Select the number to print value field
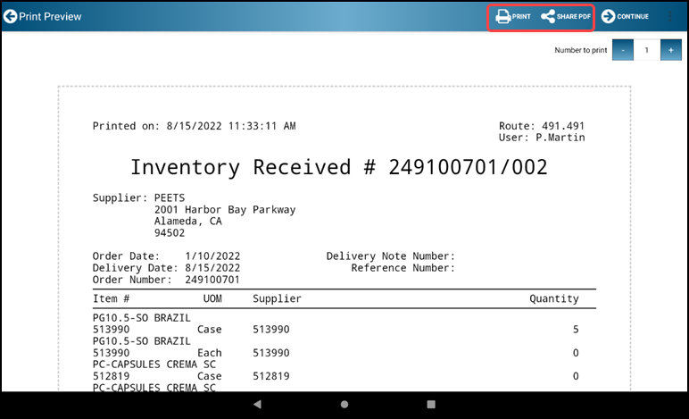The image size is (689, 419). 647,50
